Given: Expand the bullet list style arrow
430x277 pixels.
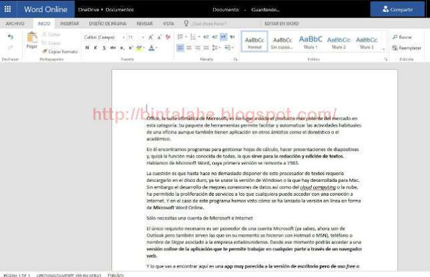Looking at the screenshot, I should 186,37.
